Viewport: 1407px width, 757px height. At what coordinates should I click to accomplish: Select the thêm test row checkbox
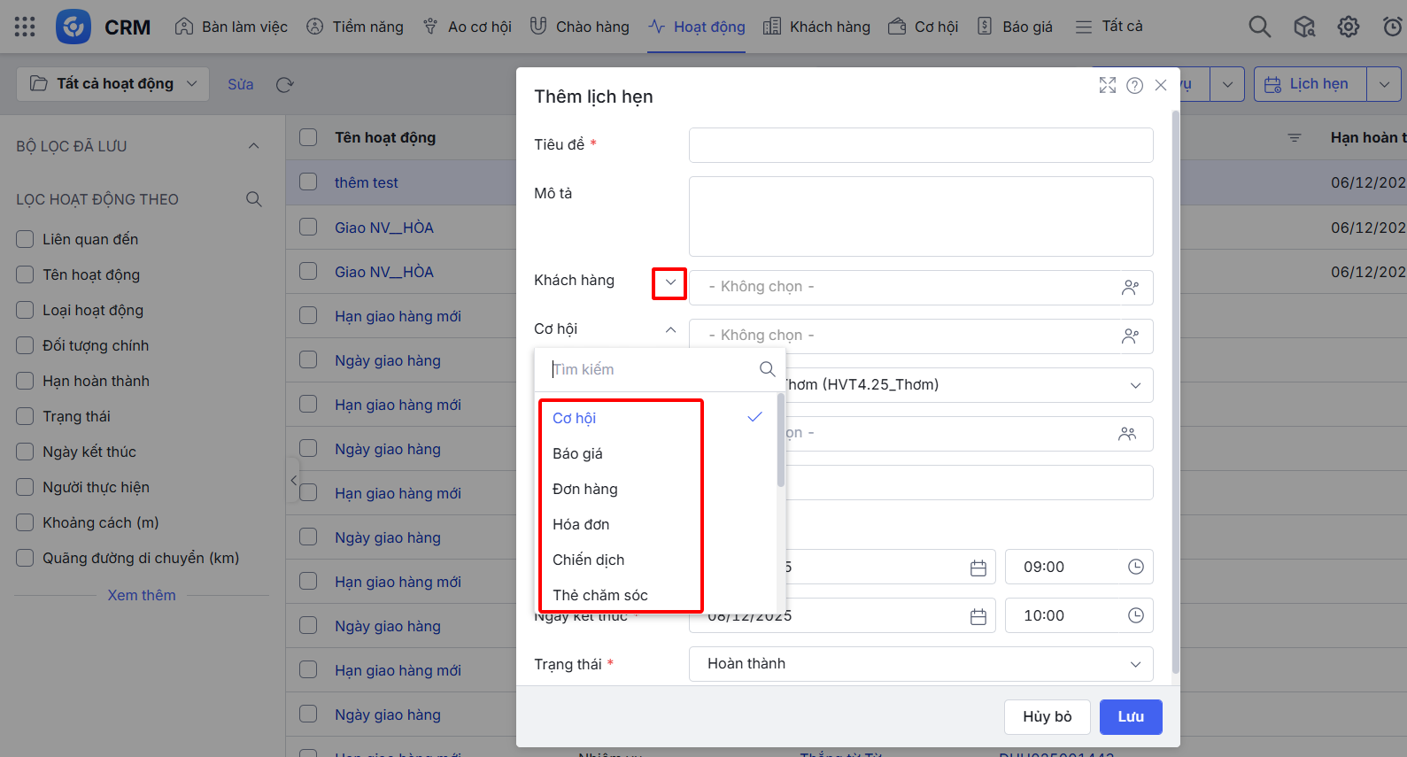pyautogui.click(x=308, y=182)
